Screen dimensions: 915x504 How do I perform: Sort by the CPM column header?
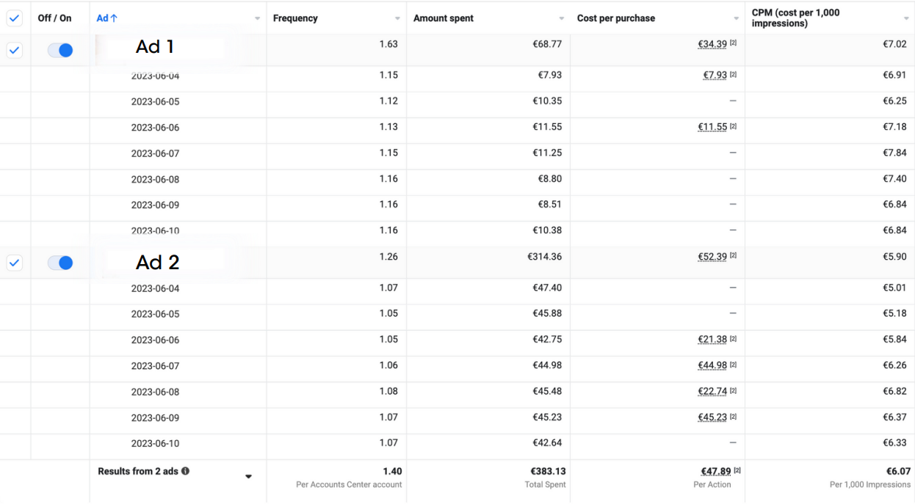[795, 18]
